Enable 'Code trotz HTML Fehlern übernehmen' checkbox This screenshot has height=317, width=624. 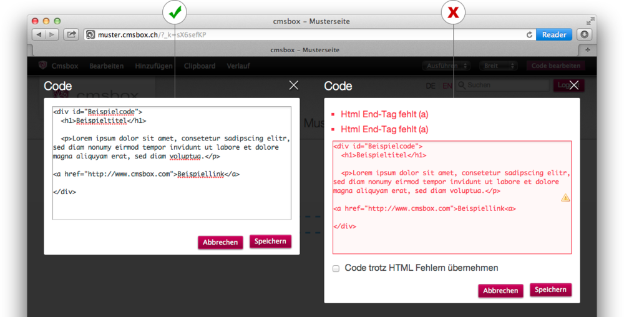click(x=336, y=268)
